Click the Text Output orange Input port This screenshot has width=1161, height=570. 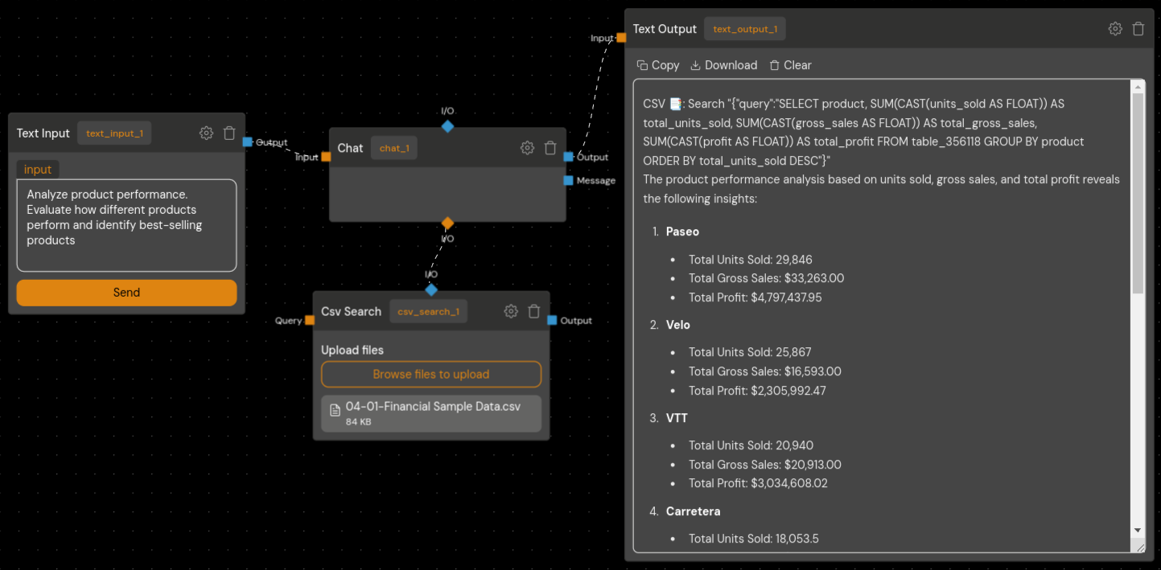click(621, 38)
